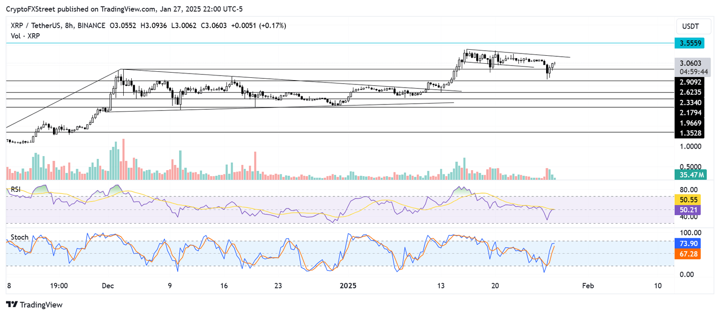Select the Stoch pane label
This screenshot has width=720, height=315.
(19, 238)
